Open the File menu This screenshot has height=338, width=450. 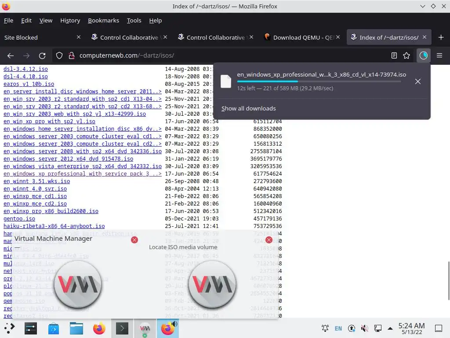(x=8, y=20)
